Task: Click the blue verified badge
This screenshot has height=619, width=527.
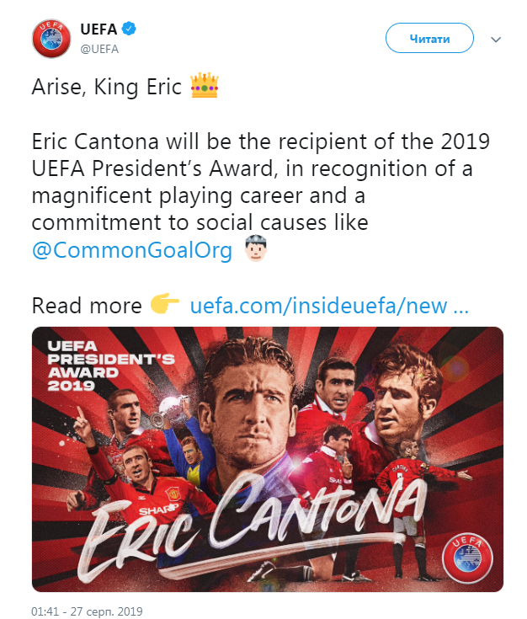Action: [x=130, y=30]
